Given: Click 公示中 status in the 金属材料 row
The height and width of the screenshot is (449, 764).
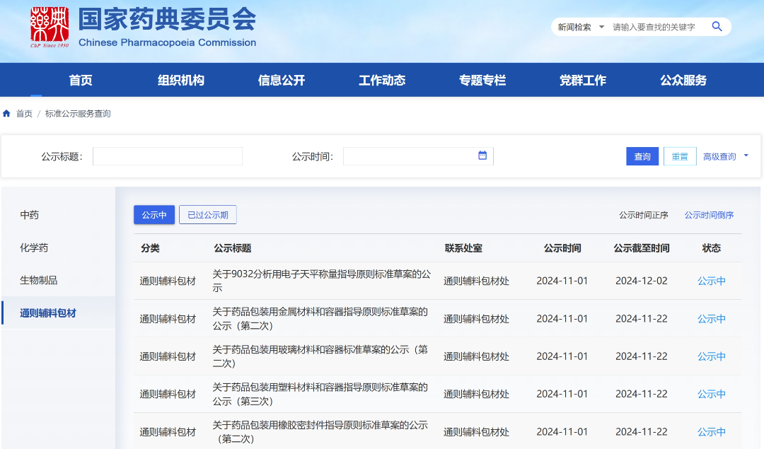Looking at the screenshot, I should pyautogui.click(x=712, y=319).
